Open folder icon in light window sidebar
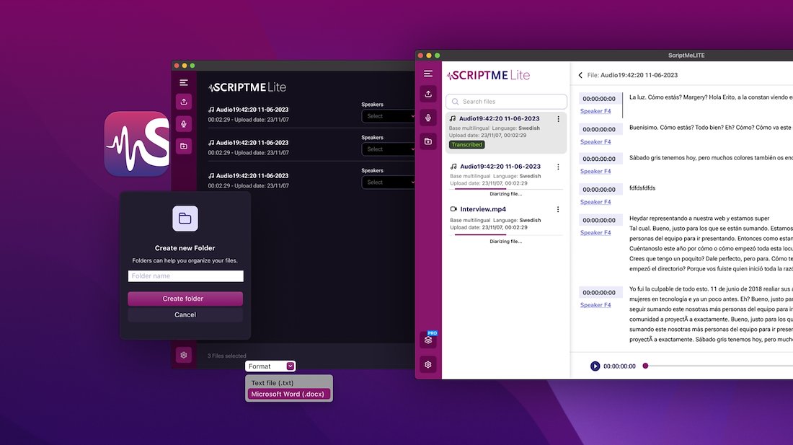793x445 pixels. coord(427,141)
